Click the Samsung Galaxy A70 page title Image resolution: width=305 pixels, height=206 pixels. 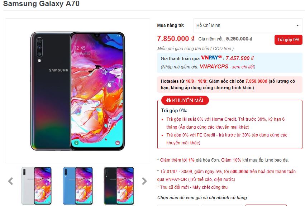(42, 4)
